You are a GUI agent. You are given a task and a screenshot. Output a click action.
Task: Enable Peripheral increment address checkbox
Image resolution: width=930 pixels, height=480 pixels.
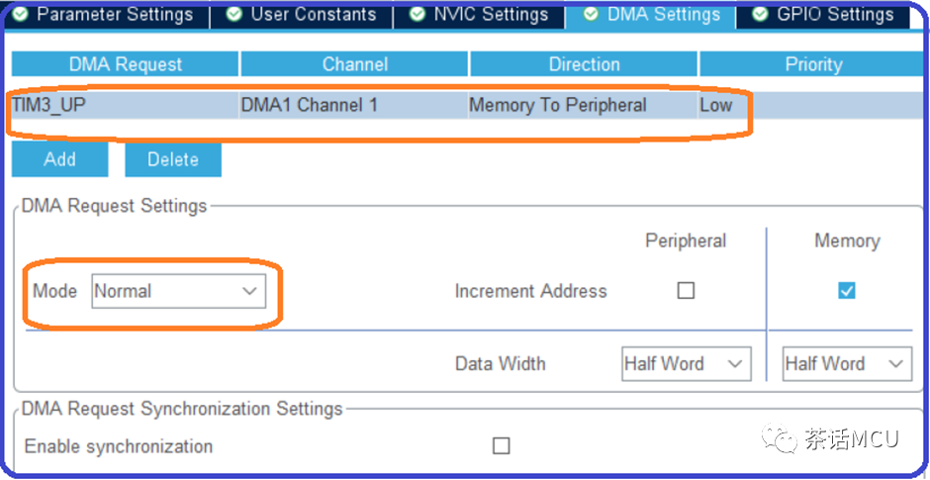(686, 291)
